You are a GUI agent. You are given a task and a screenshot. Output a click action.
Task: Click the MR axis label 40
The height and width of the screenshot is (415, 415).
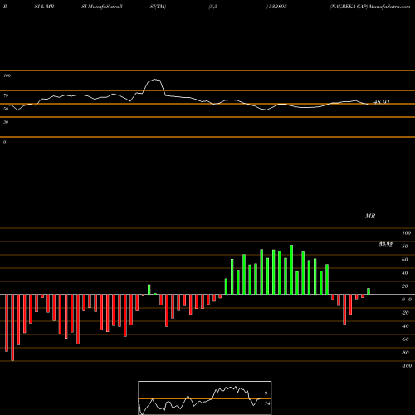click(x=405, y=273)
